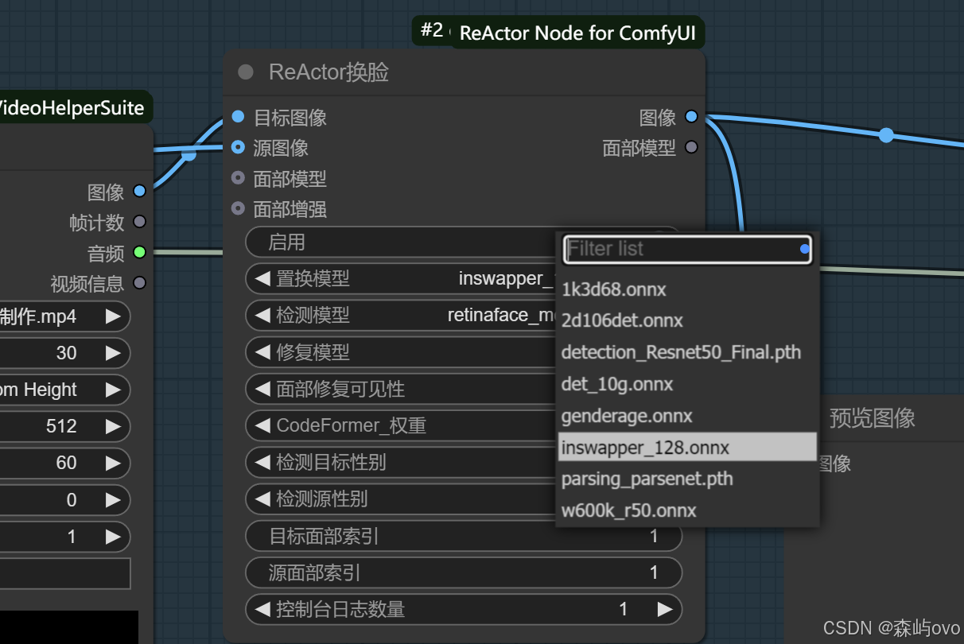Click right arrow of Height widget
Image resolution: width=964 pixels, height=644 pixels.
coord(113,390)
